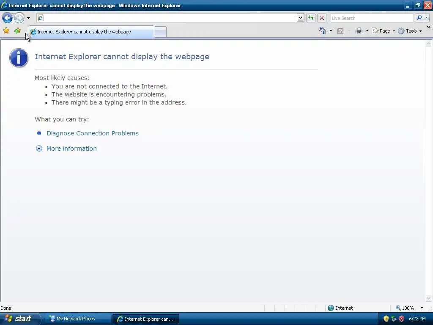
Task: Click the scrollbar up arrow
Action: point(429,44)
